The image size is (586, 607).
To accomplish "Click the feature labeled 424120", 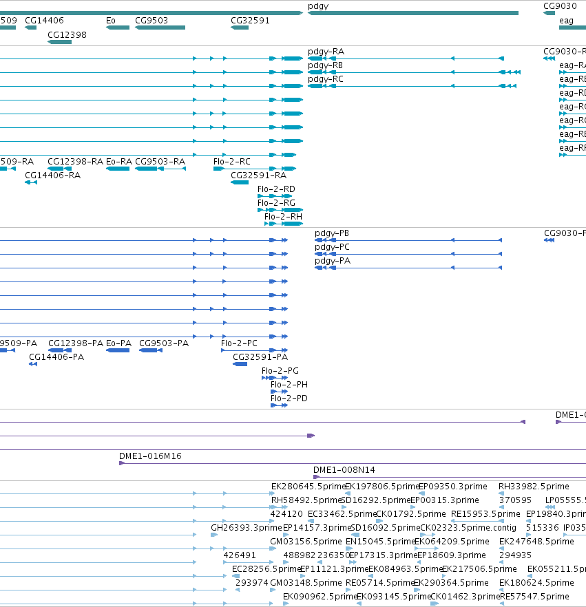I will (286, 513).
